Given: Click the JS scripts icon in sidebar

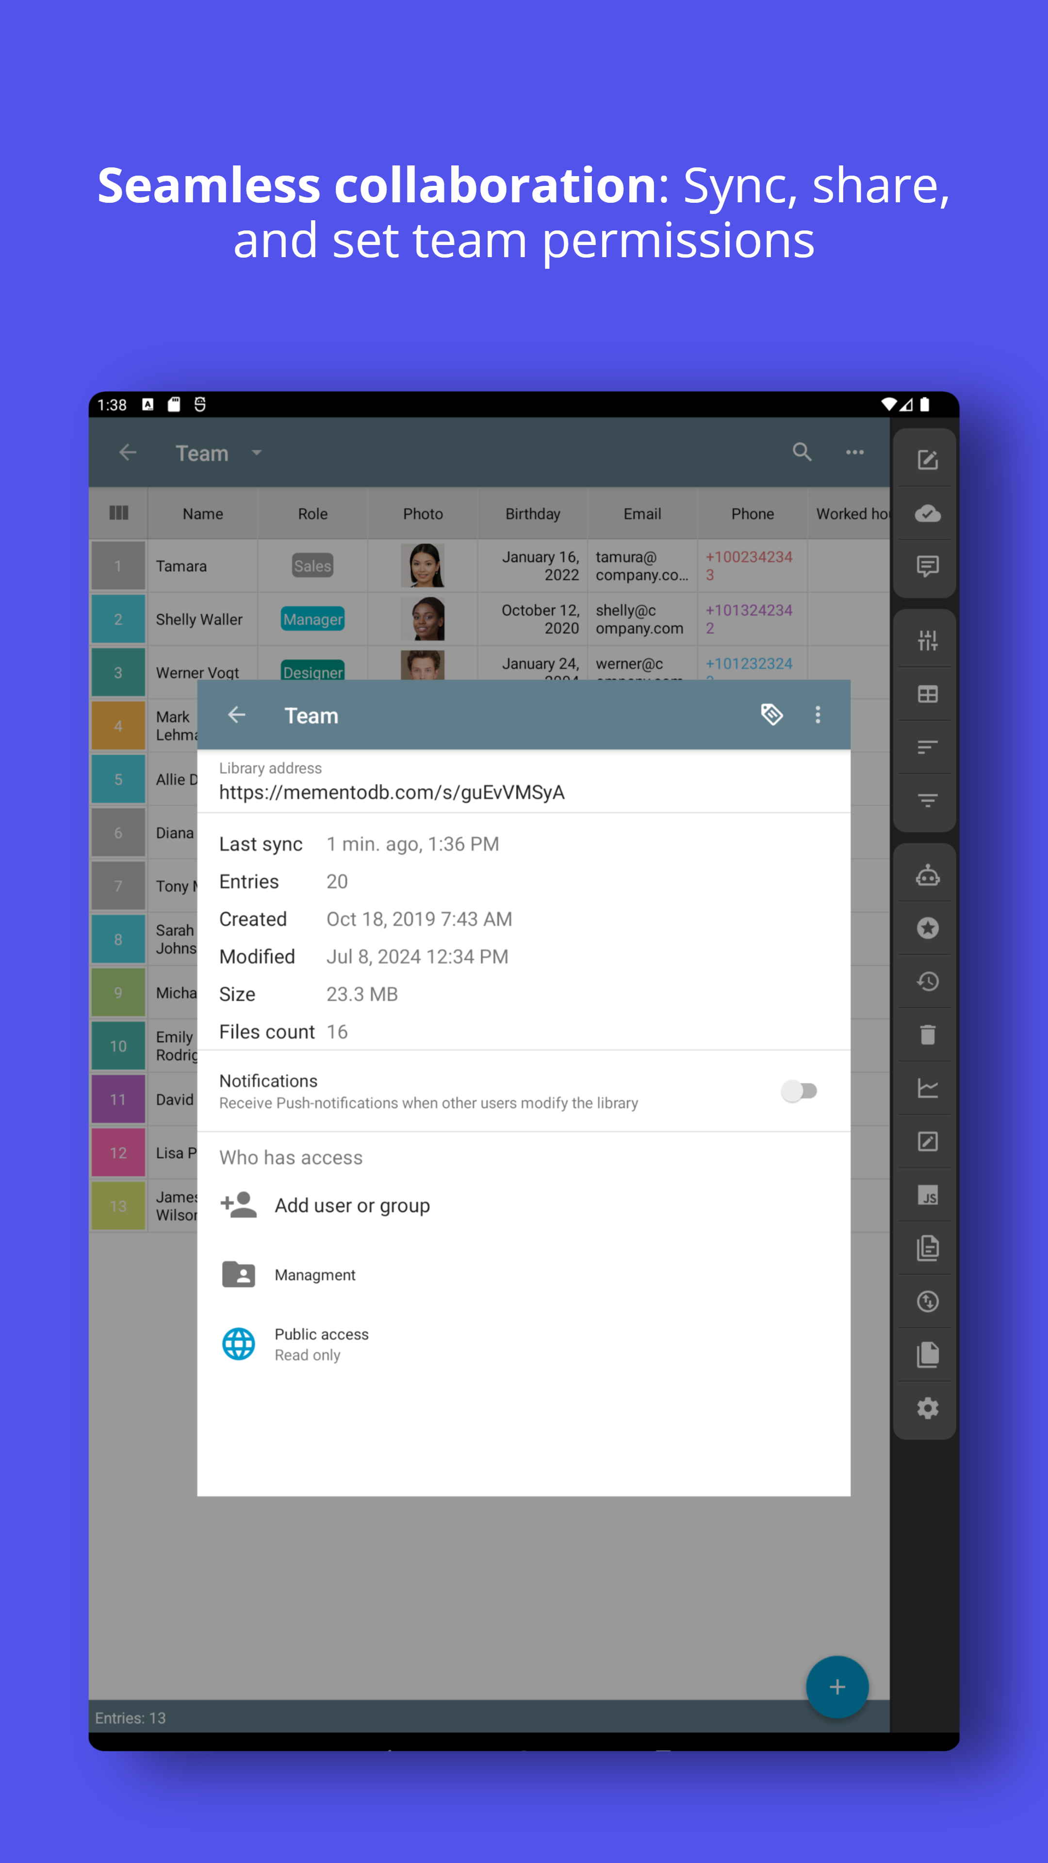Looking at the screenshot, I should tap(927, 1195).
